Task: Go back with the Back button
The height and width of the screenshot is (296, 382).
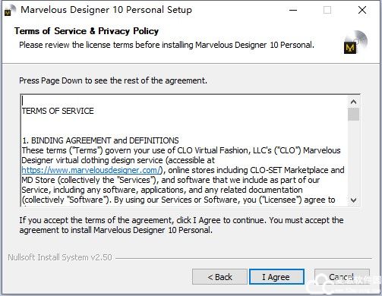Action: point(219,277)
